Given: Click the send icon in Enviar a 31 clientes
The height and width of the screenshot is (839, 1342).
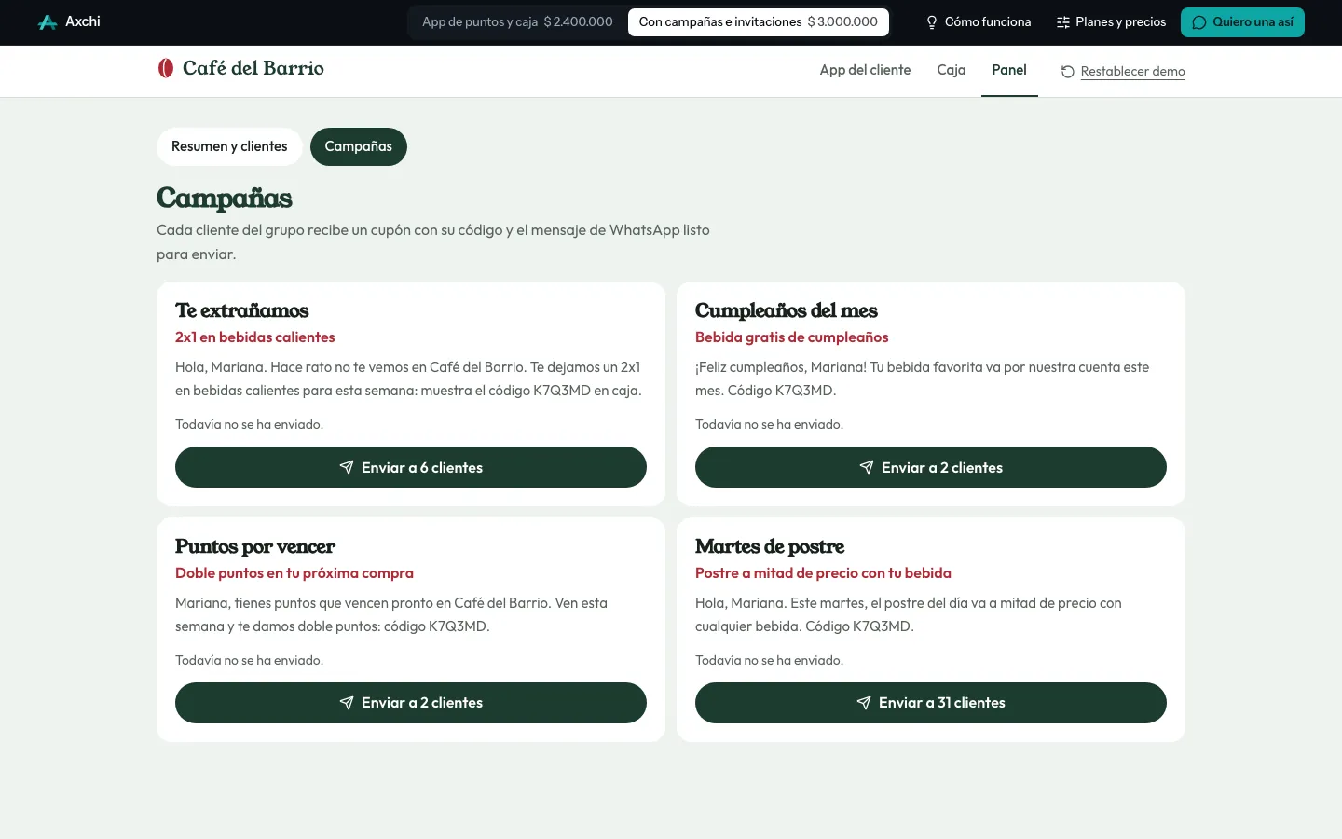Looking at the screenshot, I should (x=864, y=703).
